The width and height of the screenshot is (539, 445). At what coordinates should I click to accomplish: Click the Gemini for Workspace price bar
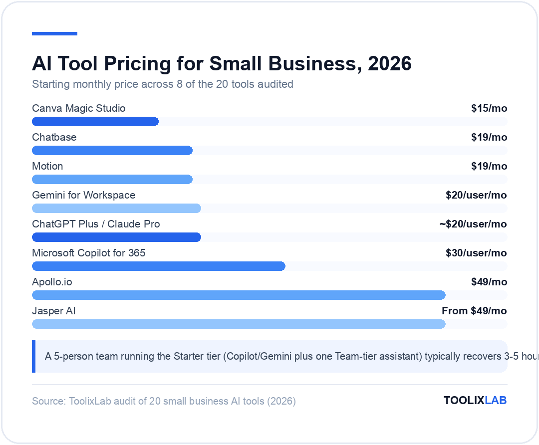[x=116, y=208]
